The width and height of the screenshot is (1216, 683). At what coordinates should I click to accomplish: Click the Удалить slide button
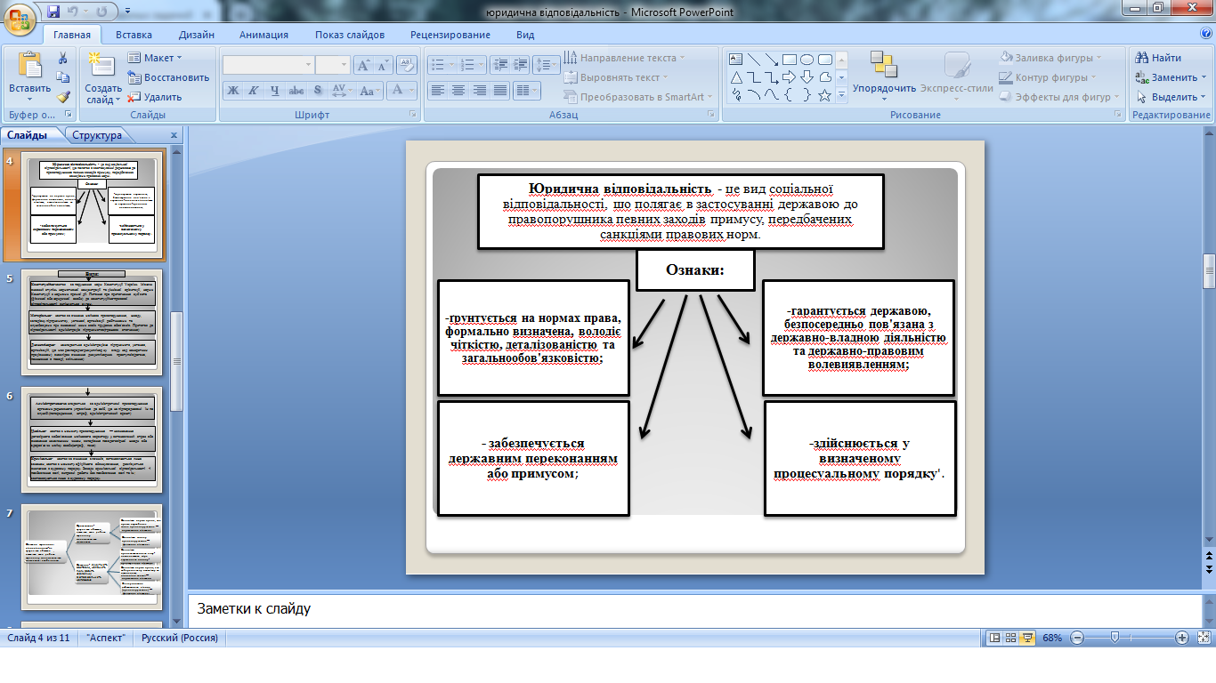(155, 97)
